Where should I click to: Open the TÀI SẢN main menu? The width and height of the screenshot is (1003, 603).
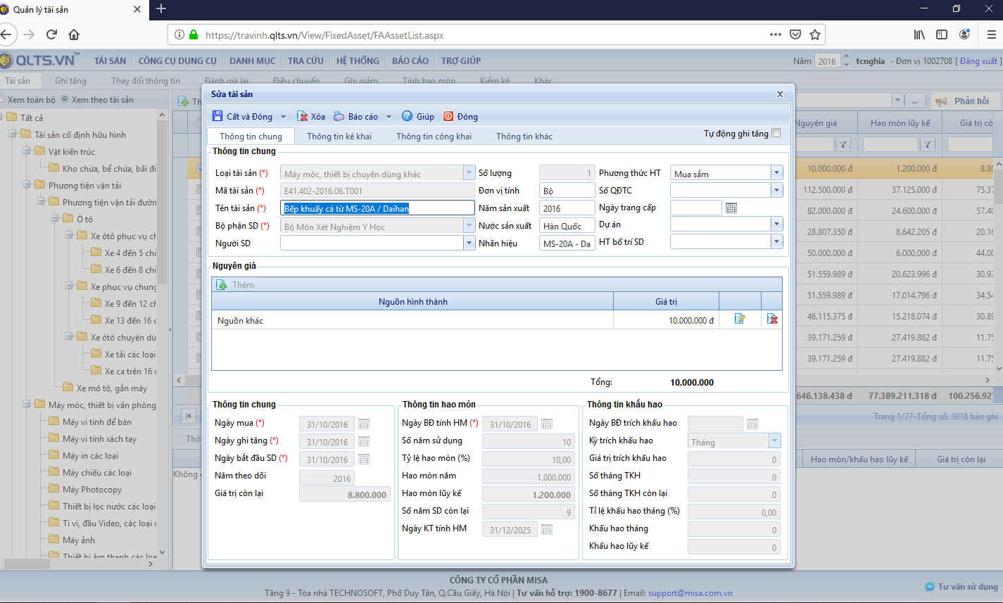(x=111, y=61)
